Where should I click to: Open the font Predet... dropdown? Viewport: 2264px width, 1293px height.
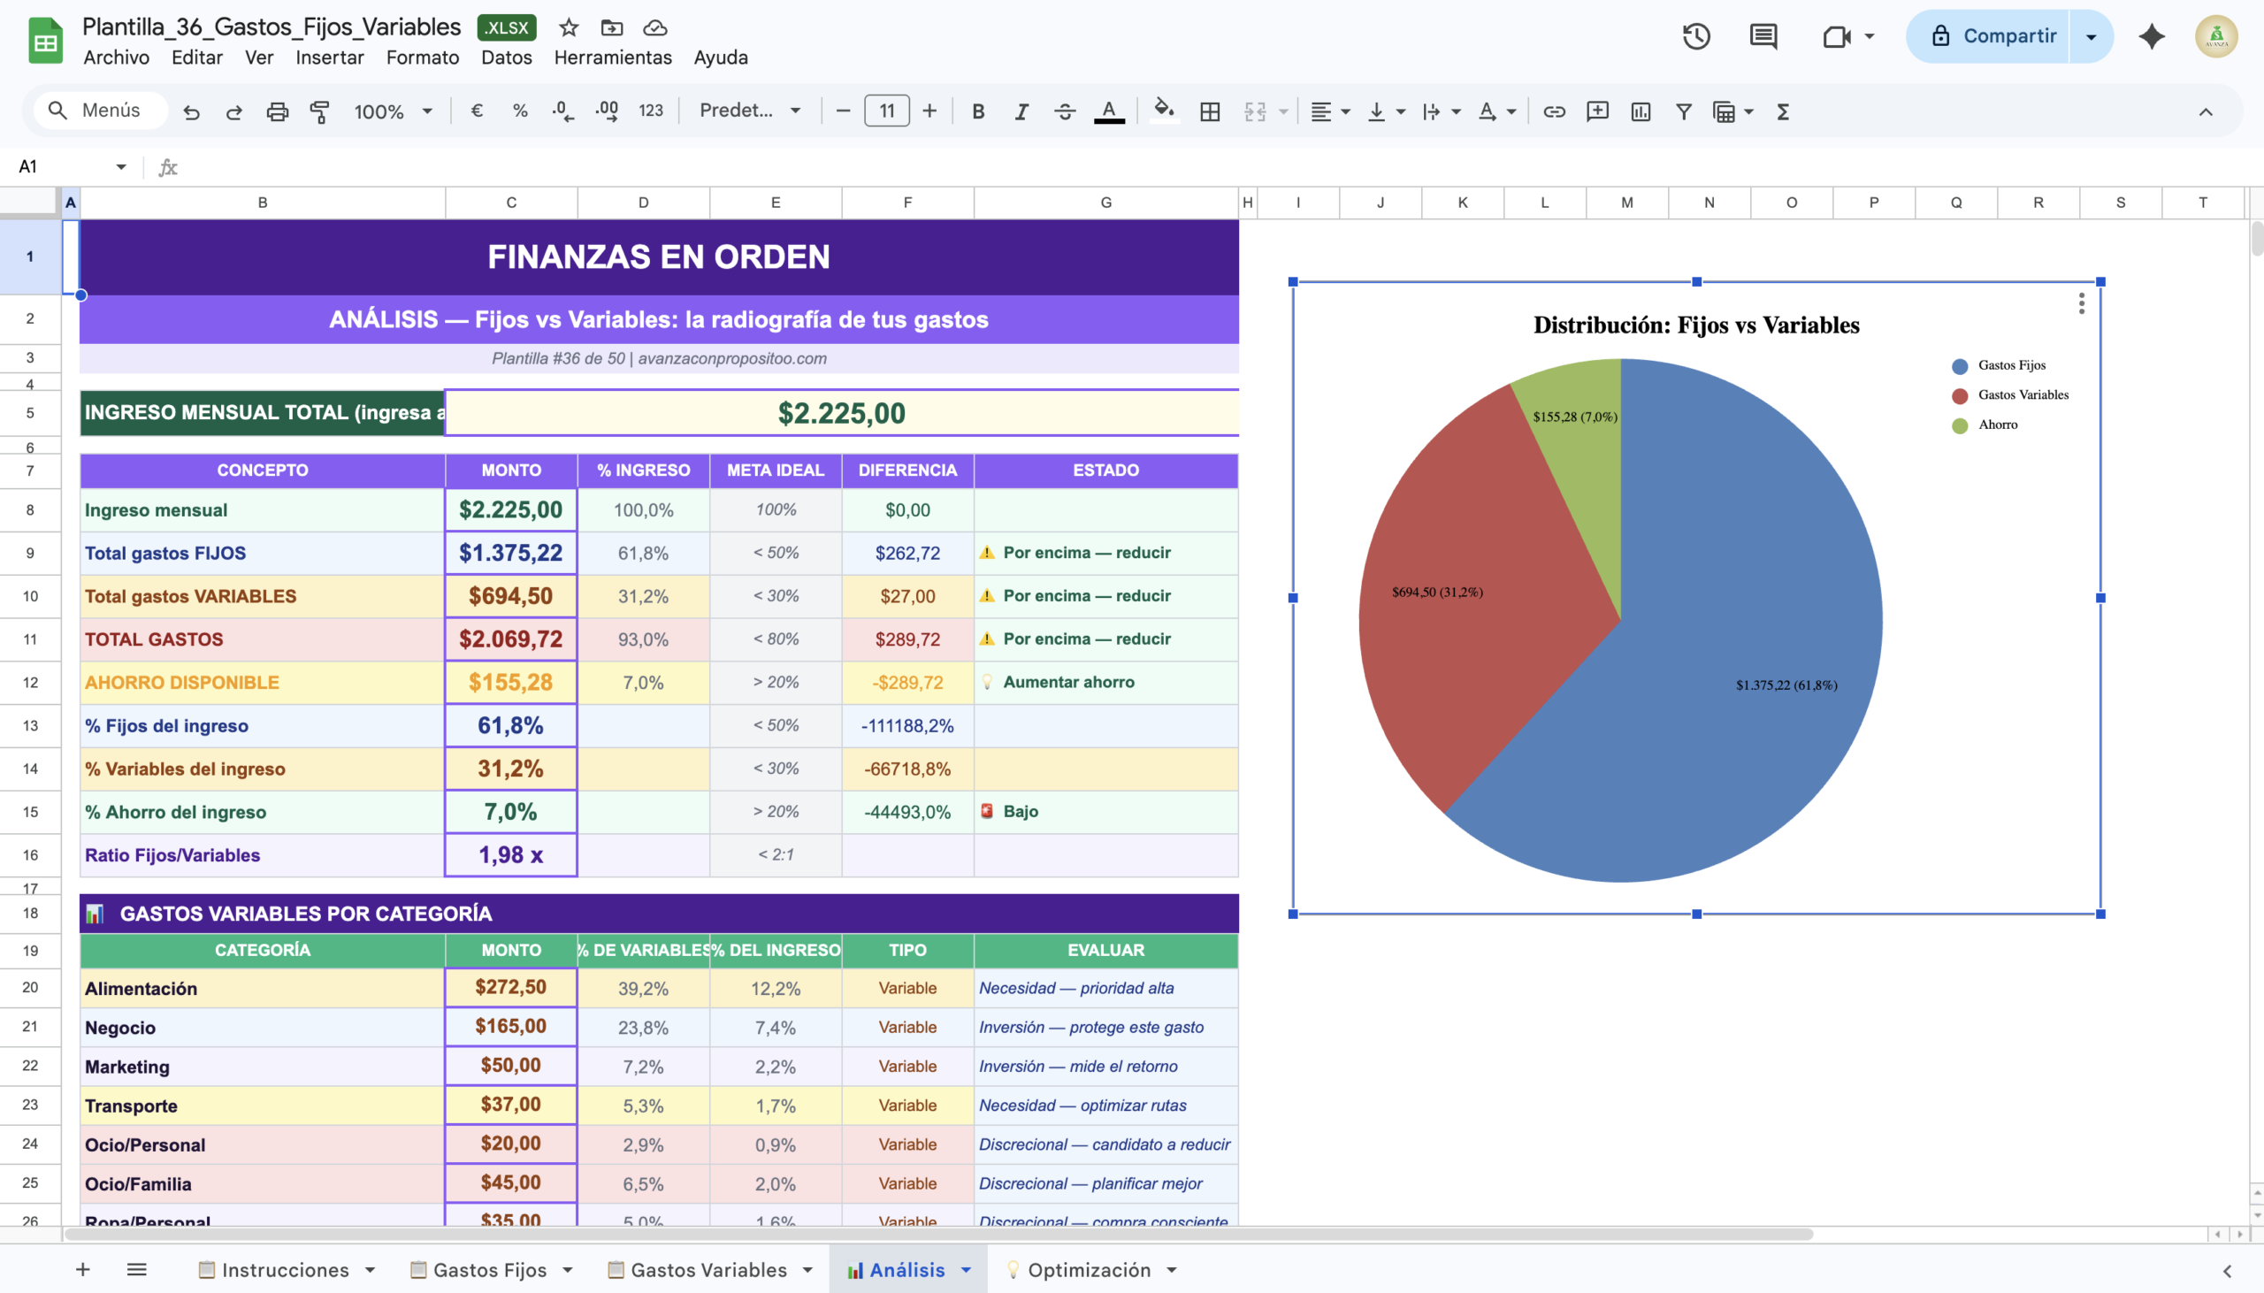pyautogui.click(x=749, y=111)
